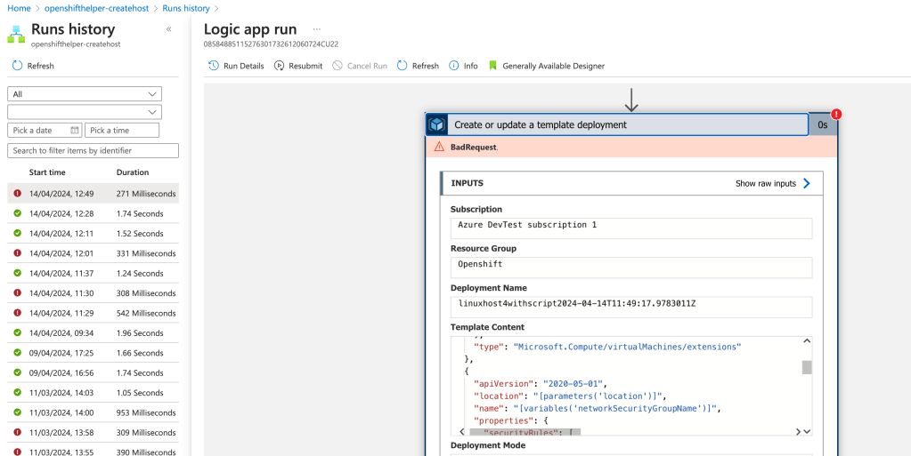Select the run at 09/04/2024, 16:56
The height and width of the screenshot is (456, 911).
click(x=93, y=372)
